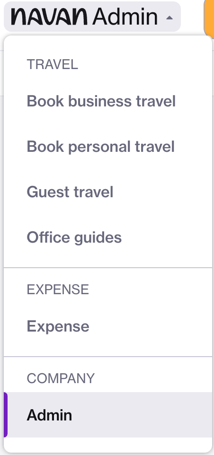Click the word 'guides' in Office guides
The height and width of the screenshot is (455, 214).
click(98, 238)
